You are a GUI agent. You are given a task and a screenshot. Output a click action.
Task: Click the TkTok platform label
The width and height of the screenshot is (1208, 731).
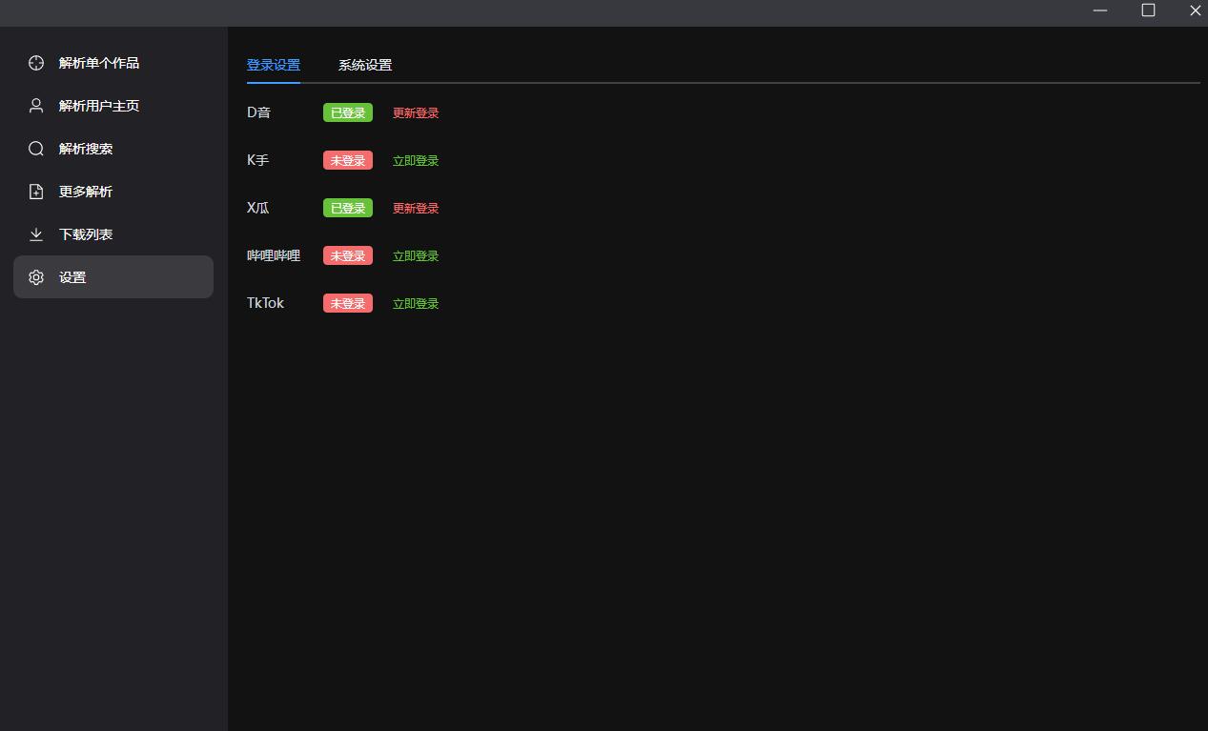click(x=265, y=303)
